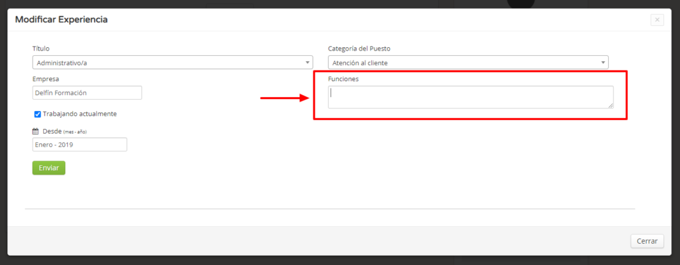
Task: Open the Desde date field showing Enero - 2019
Action: point(80,144)
